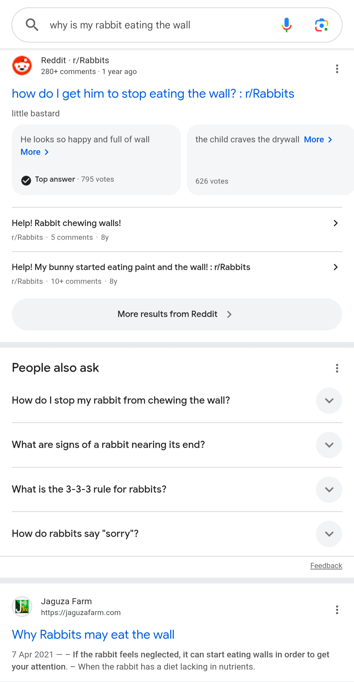Viewport: 354px width, 682px height.
Task: Expand "How do I stop my rabbit from chewing" question
Action: pos(329,401)
